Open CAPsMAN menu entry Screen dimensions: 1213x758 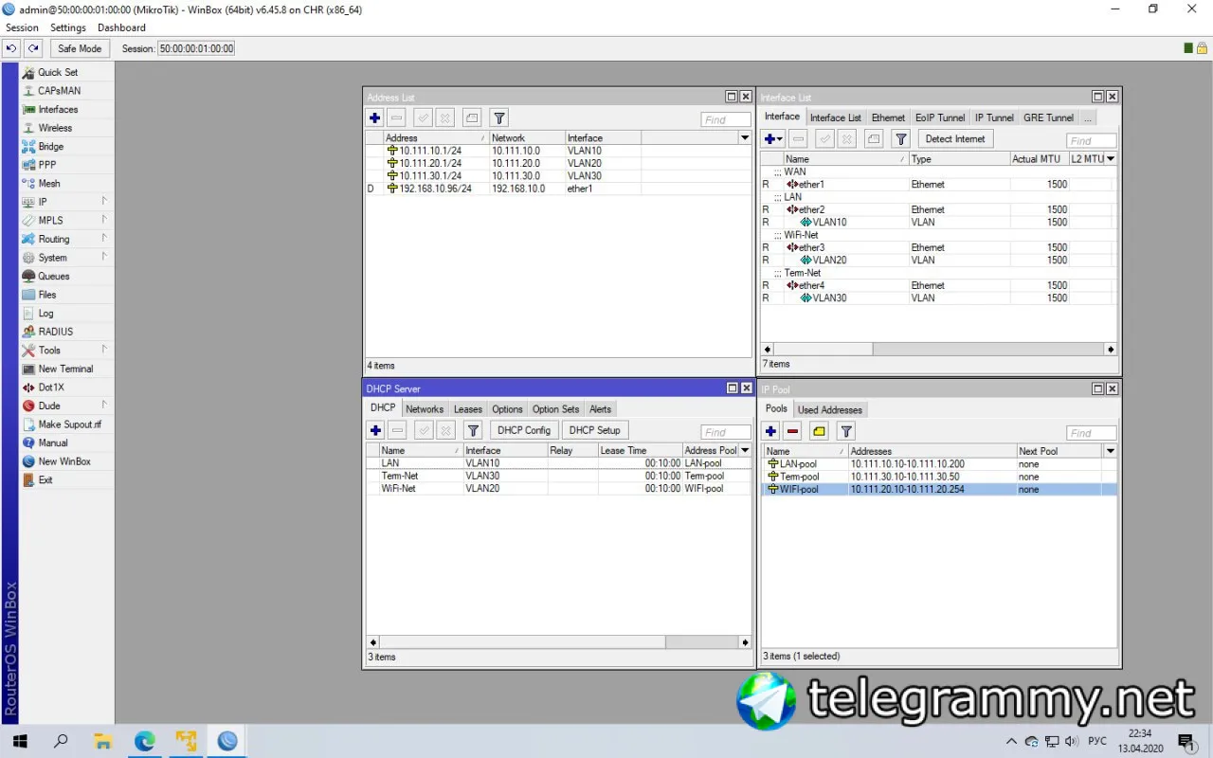pos(59,91)
